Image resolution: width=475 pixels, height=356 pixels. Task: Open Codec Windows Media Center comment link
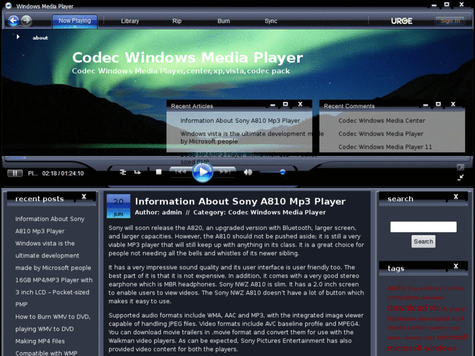(x=382, y=121)
